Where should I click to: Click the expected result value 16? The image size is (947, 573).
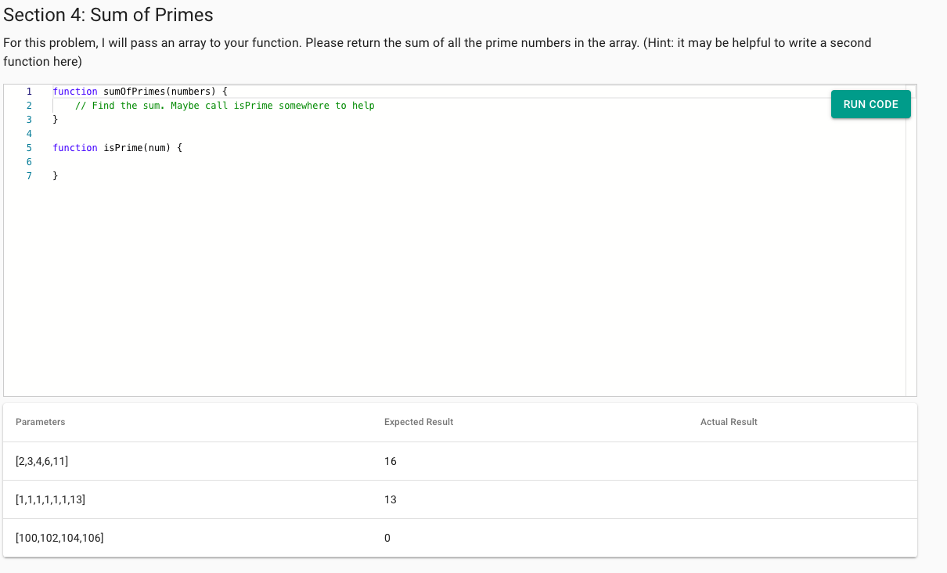point(388,461)
